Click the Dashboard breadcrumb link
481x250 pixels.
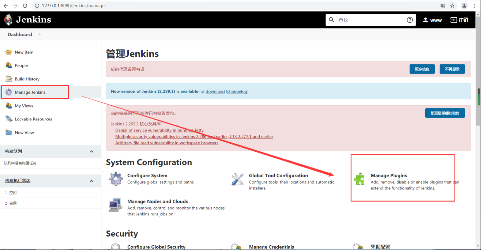point(20,35)
